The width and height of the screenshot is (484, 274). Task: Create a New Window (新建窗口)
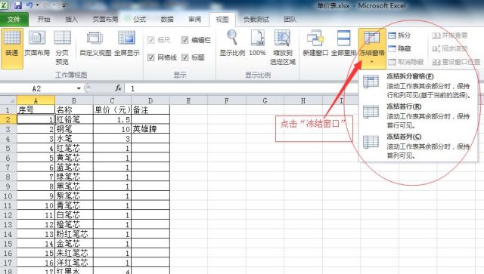click(315, 43)
